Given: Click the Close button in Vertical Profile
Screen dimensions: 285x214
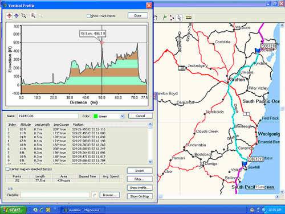Looking at the screenshot, I should click(138, 15).
